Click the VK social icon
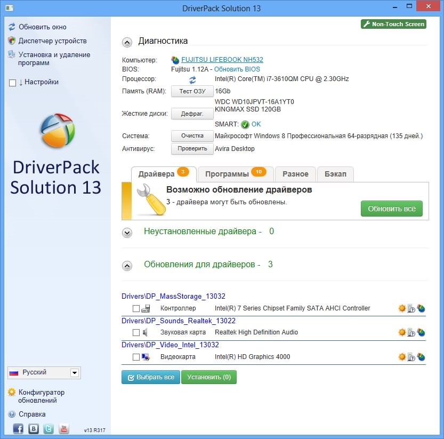This screenshot has height=439, width=444. click(34, 428)
